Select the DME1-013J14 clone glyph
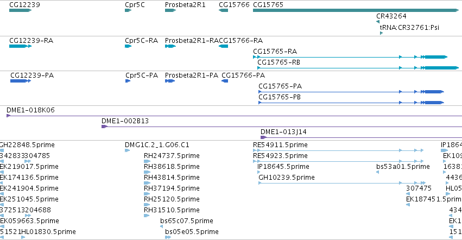Viewport: 462px width, 240px height. [x=361, y=137]
